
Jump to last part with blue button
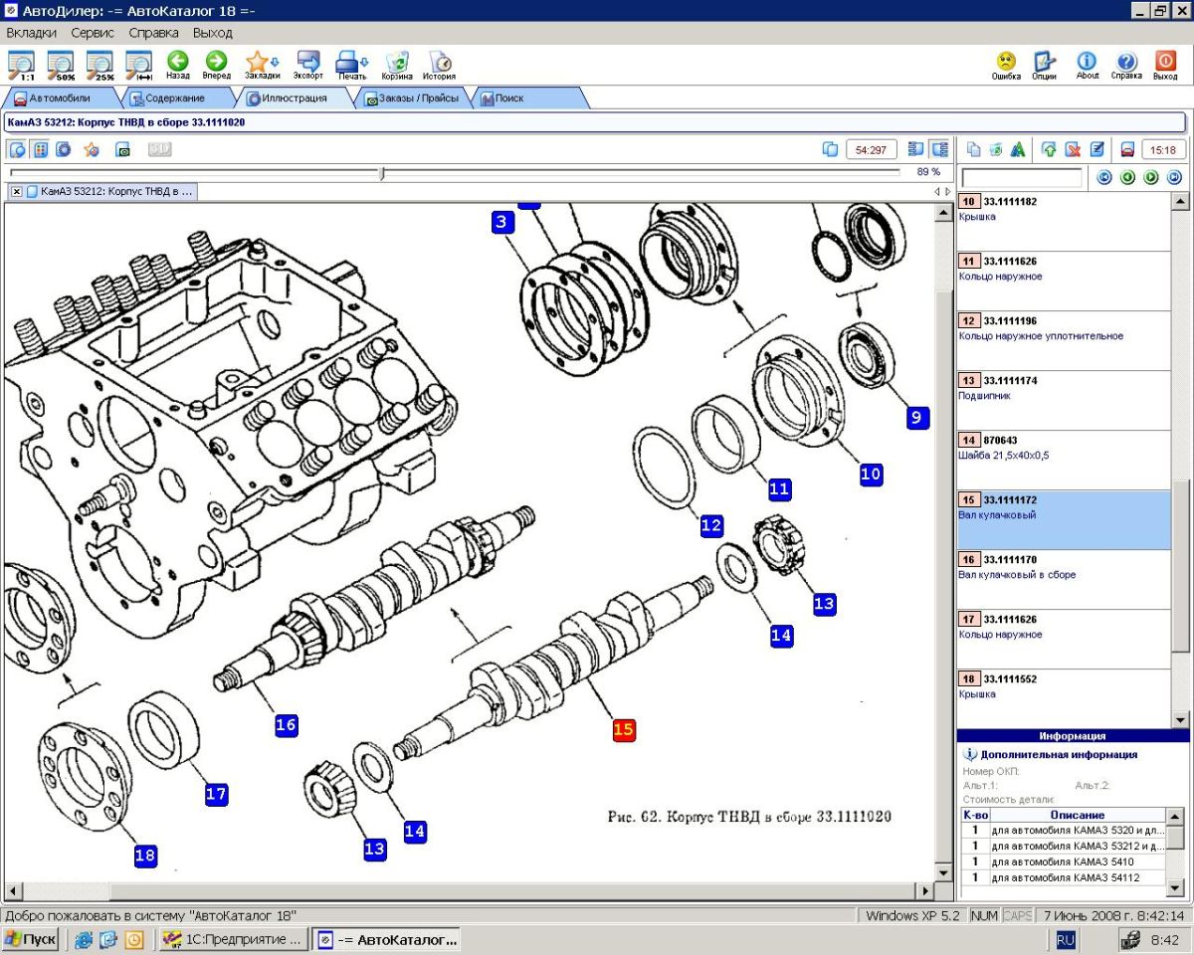(1174, 178)
